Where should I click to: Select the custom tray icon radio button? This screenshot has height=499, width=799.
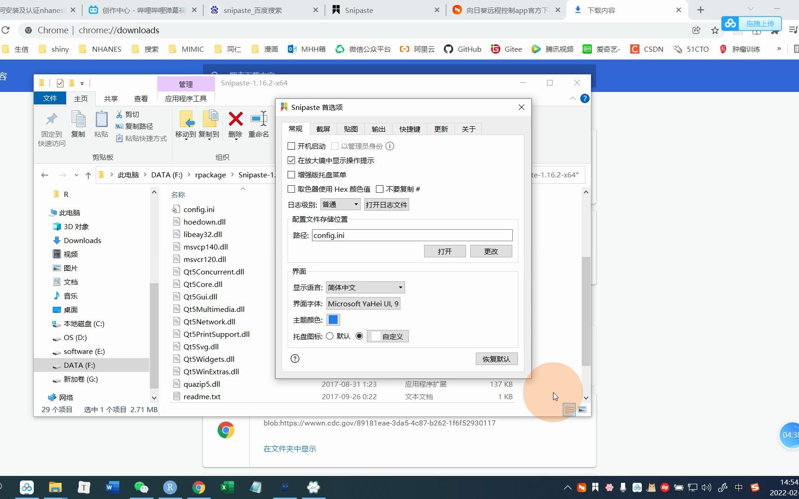359,336
